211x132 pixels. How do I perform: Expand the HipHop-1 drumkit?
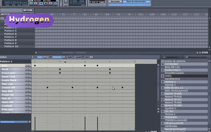coord(163,82)
